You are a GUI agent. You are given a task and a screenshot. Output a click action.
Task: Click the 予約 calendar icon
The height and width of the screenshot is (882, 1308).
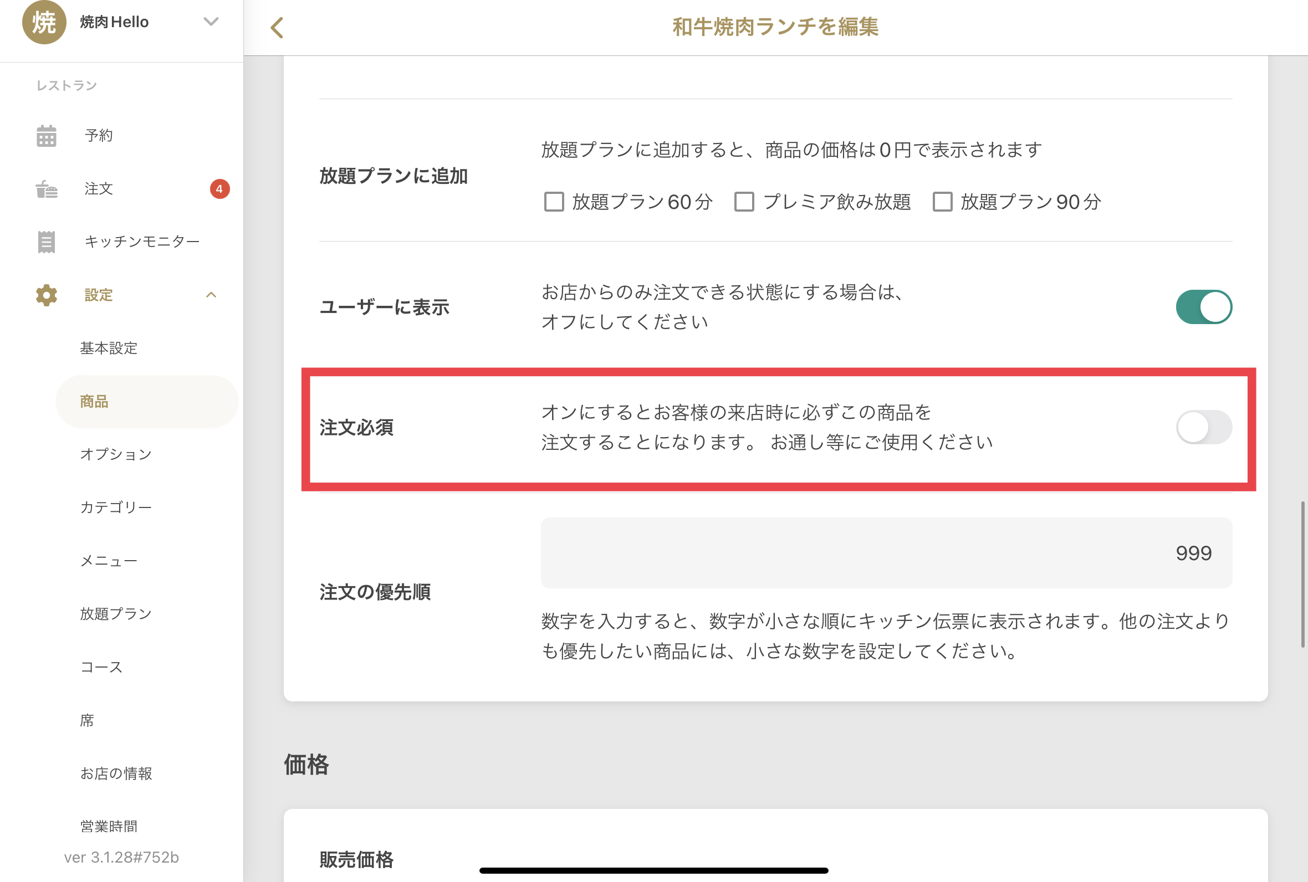pyautogui.click(x=47, y=136)
